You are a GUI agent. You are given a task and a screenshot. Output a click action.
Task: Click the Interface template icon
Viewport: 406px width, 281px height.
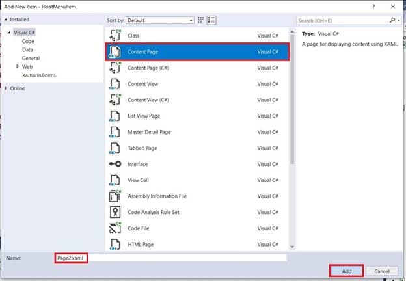point(115,164)
